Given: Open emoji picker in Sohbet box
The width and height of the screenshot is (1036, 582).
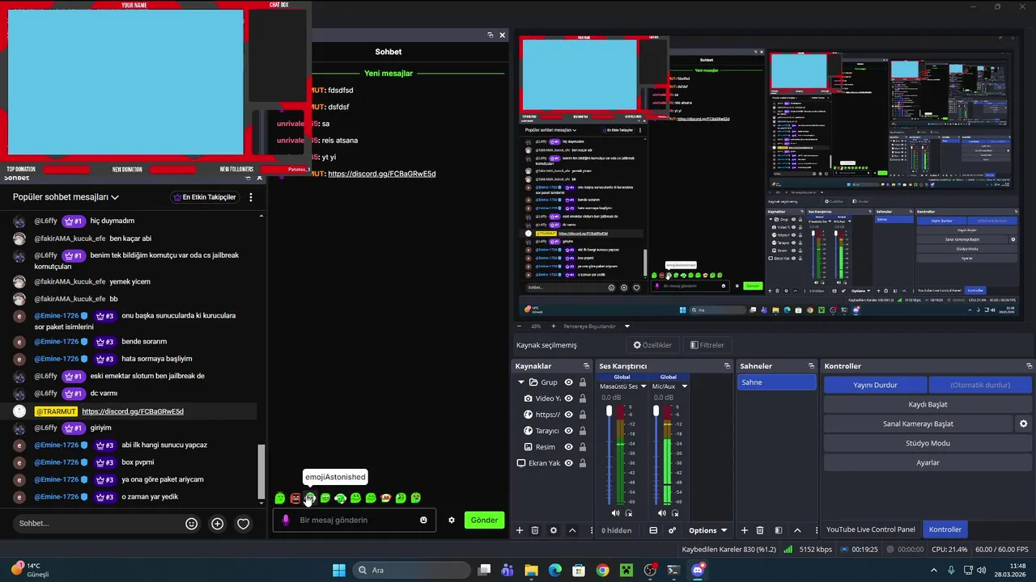Looking at the screenshot, I should click(x=192, y=524).
